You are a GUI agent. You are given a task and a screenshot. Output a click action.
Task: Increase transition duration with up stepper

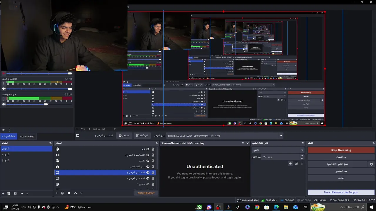click(x=302, y=156)
